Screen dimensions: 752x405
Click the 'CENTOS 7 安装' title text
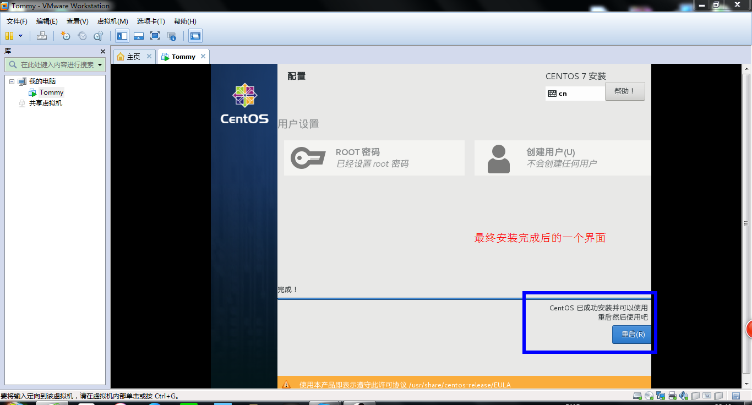tap(576, 76)
